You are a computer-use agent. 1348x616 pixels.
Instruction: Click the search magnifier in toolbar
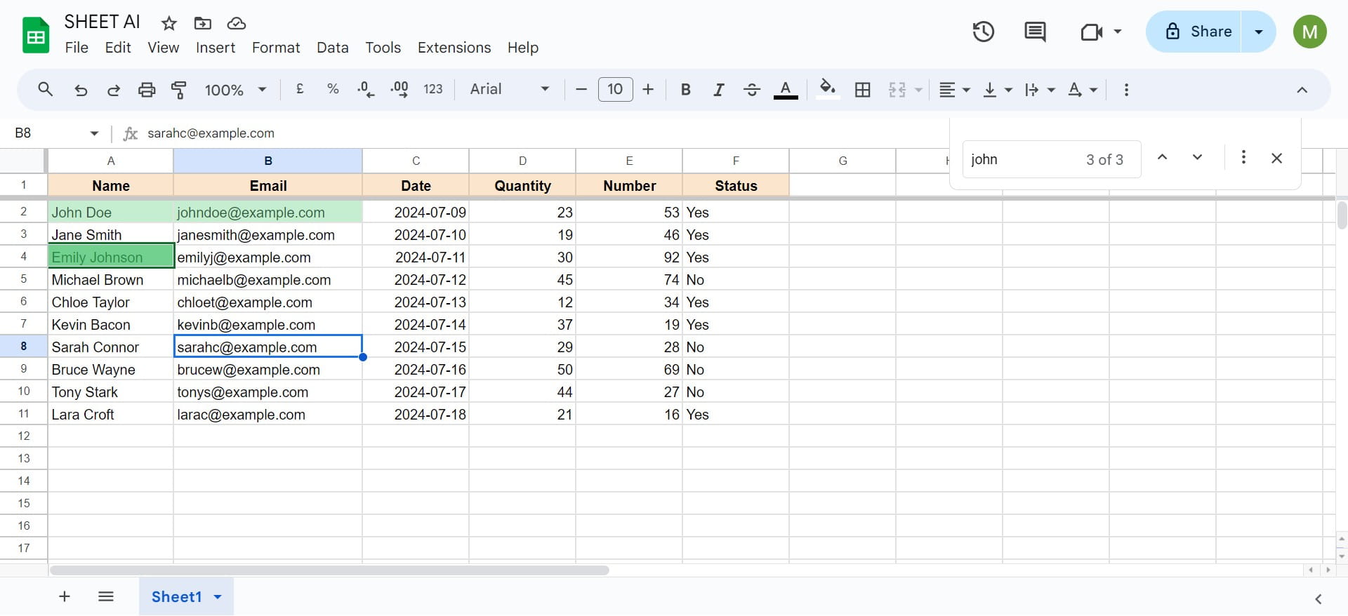tap(46, 90)
